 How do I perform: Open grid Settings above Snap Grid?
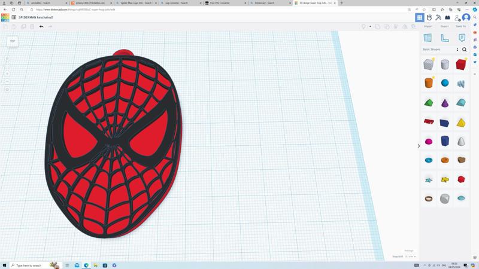click(408, 250)
